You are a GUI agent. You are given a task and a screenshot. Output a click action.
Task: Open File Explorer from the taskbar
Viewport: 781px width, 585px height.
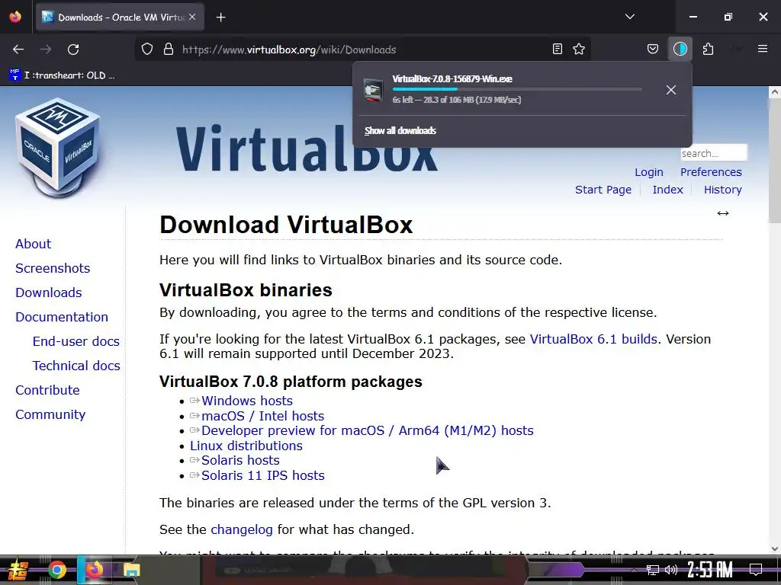(x=131, y=570)
